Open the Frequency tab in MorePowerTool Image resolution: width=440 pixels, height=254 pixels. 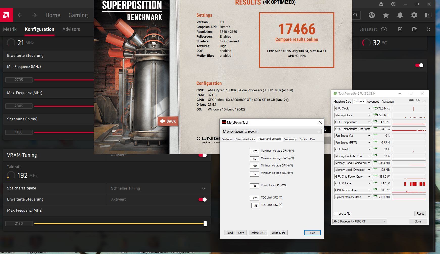point(290,139)
